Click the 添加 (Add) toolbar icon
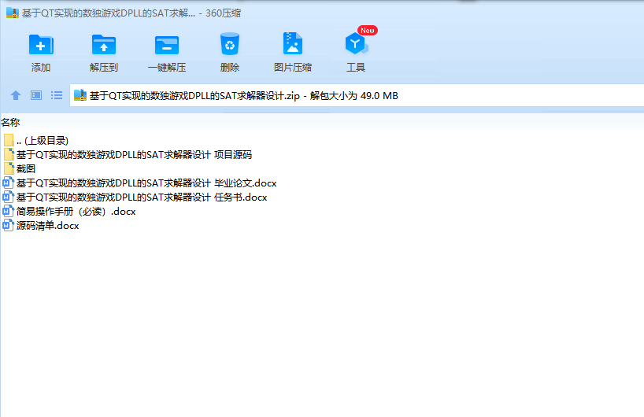This screenshot has width=644, height=417. [41, 45]
